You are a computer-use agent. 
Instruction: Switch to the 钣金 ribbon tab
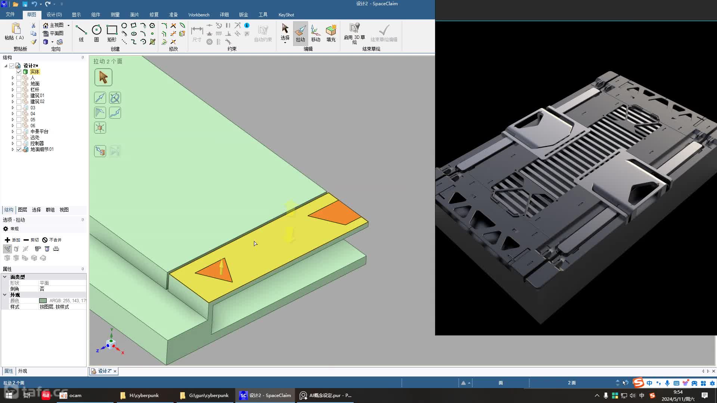243,15
